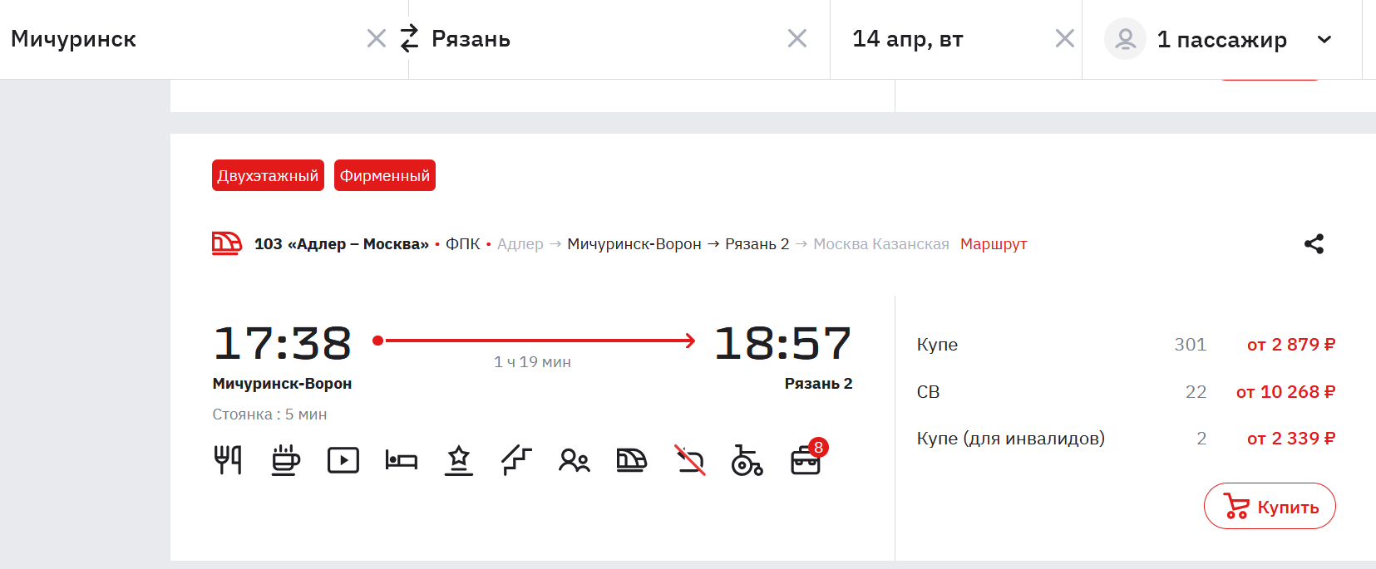Select the Двухэтажный tag
1376x569 pixels.
click(268, 175)
